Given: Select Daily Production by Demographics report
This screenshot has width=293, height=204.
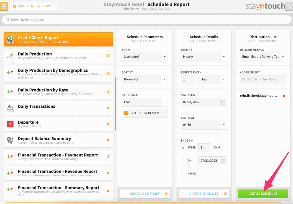Looking at the screenshot, I should point(58,74).
